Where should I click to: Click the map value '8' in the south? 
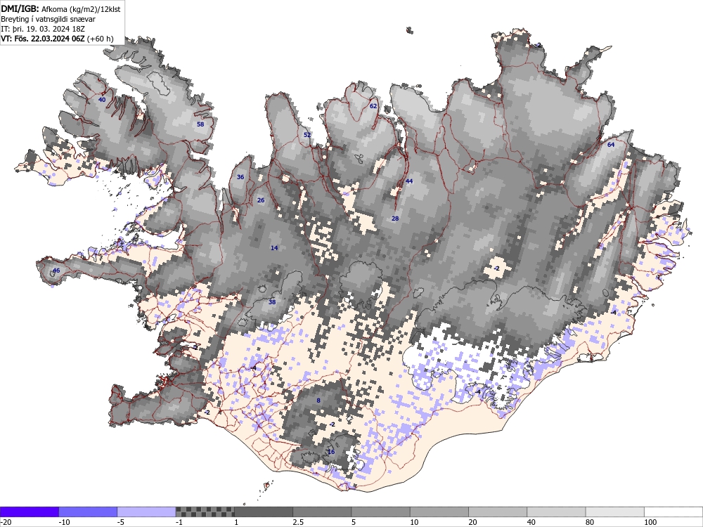[318, 401]
